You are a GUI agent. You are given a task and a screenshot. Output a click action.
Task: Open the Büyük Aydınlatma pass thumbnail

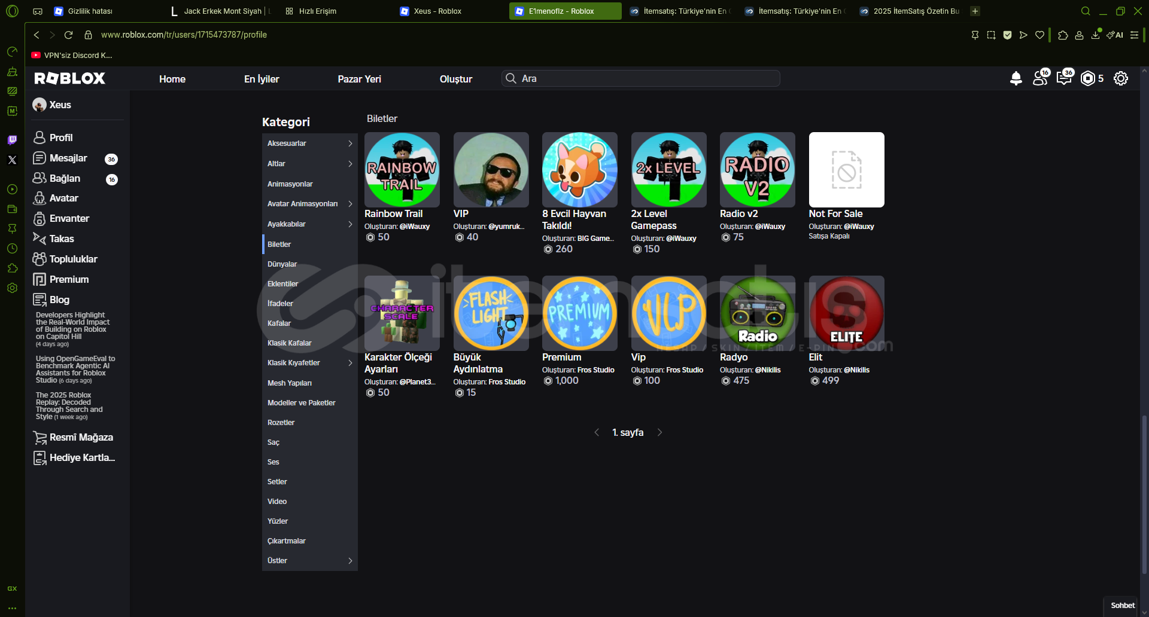coord(491,313)
